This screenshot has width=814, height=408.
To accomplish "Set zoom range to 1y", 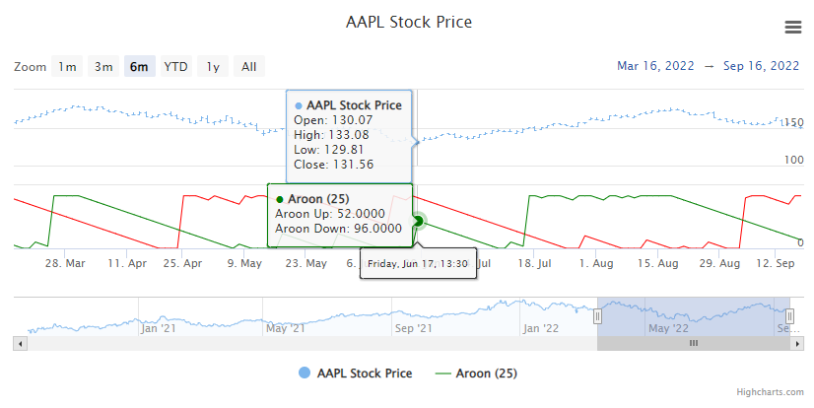I will pos(213,67).
